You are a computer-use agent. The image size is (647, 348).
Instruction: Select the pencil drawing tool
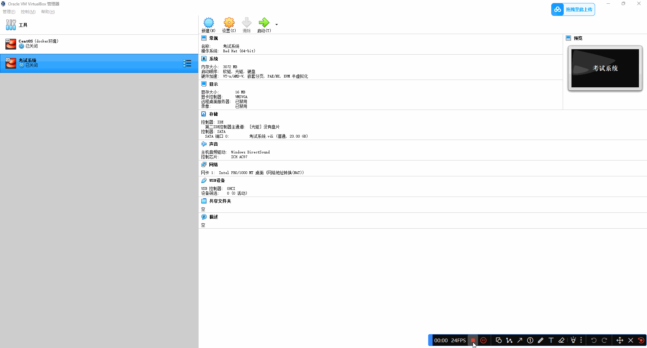[540, 340]
